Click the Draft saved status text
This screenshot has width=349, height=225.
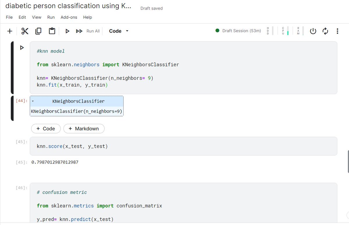152,8
